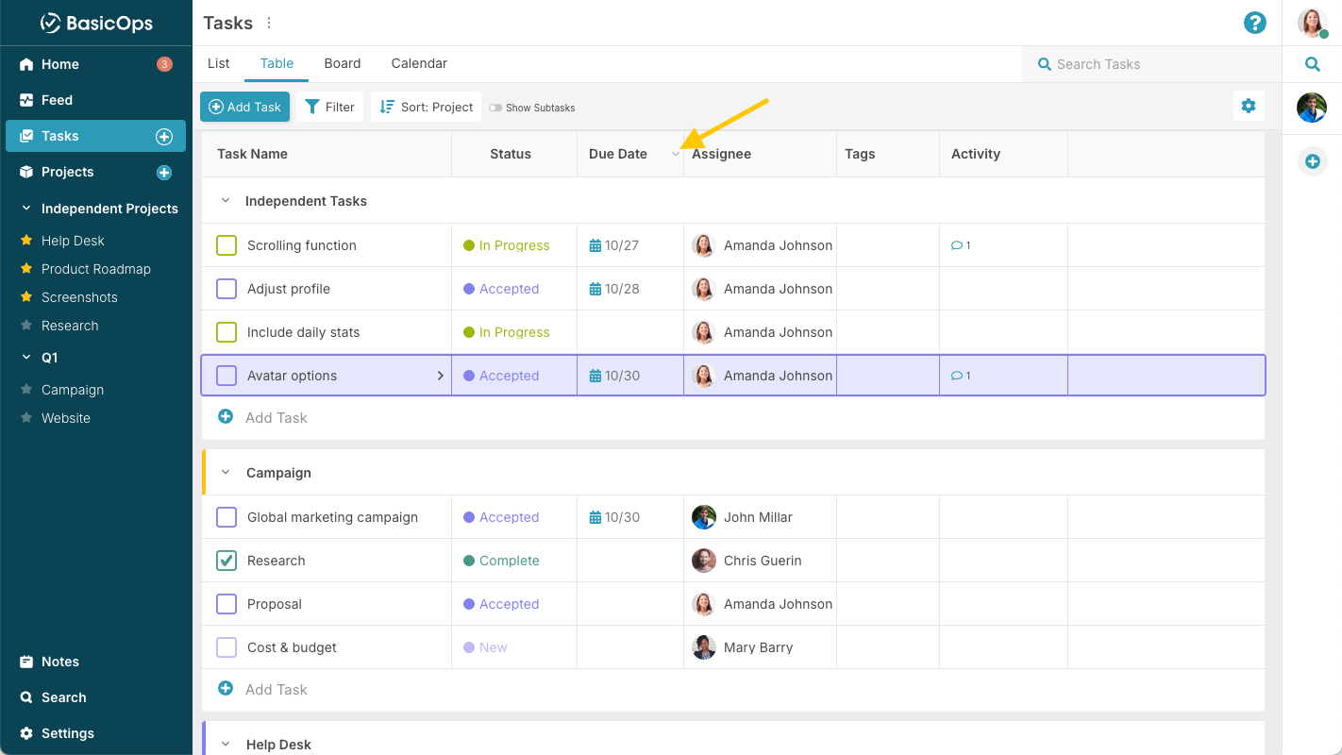Open the Filter options

click(329, 107)
